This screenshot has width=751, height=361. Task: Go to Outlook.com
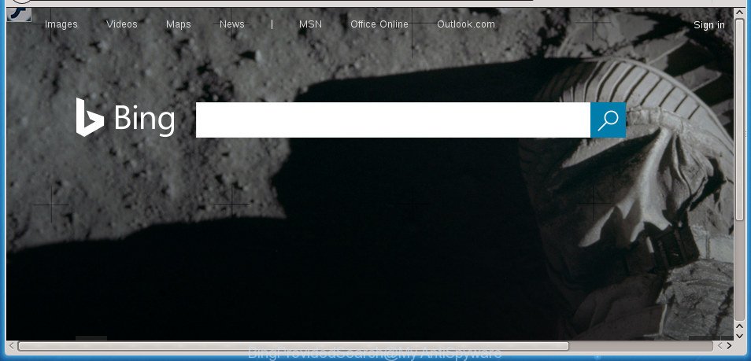point(466,24)
